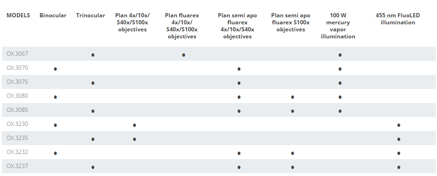Click the Plan fluarex dot for OX.3067
This screenshot has height=176, width=437.
point(183,55)
